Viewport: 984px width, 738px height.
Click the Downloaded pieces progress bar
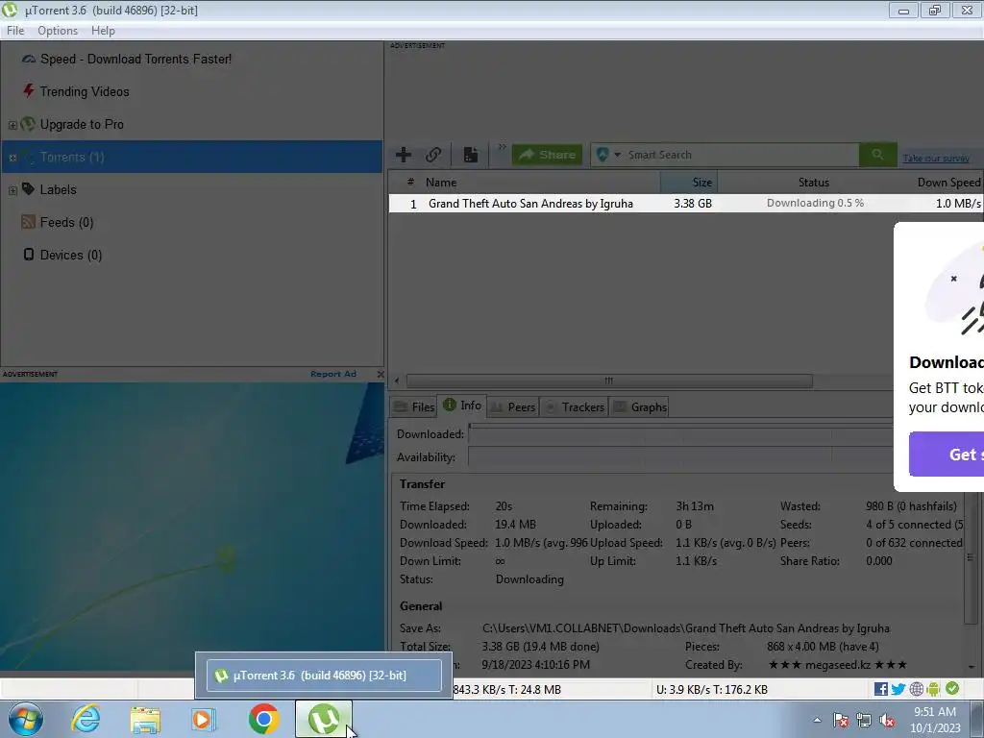(681, 434)
